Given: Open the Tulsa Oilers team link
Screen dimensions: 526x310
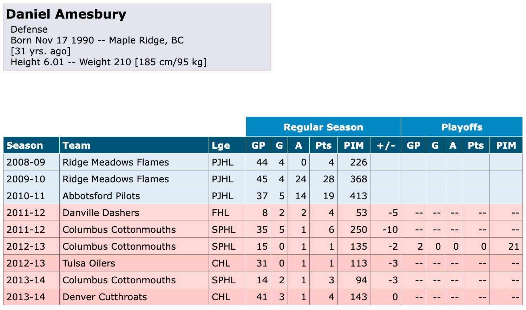Looking at the screenshot, I should (89, 263).
